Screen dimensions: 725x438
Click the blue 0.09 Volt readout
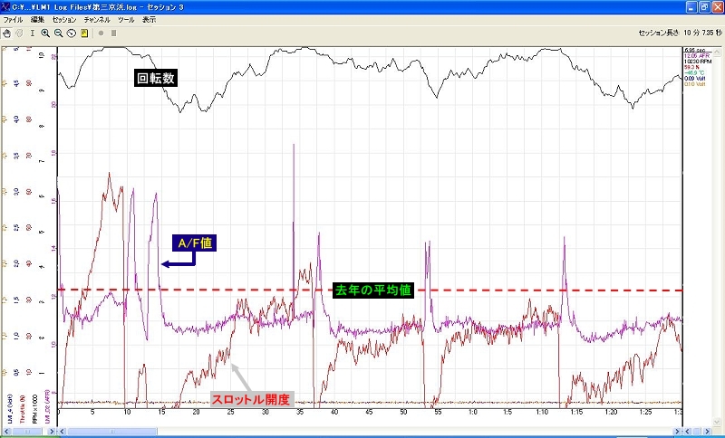[694, 79]
